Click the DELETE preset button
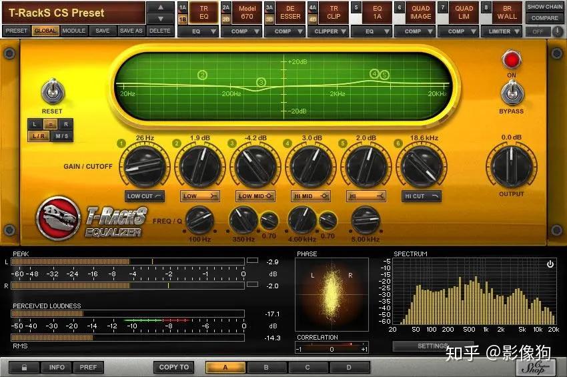This screenshot has width=567, height=377. click(x=160, y=31)
